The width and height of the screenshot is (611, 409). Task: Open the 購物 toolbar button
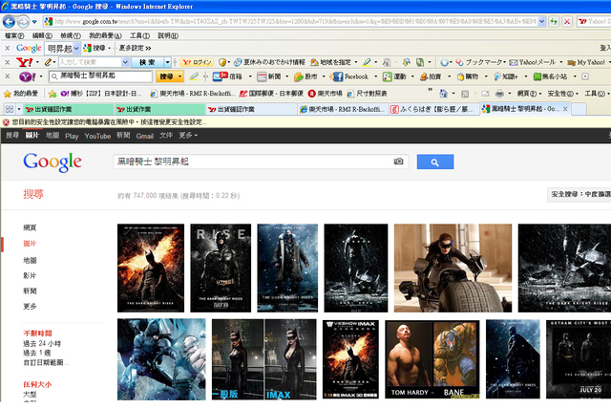(x=467, y=76)
